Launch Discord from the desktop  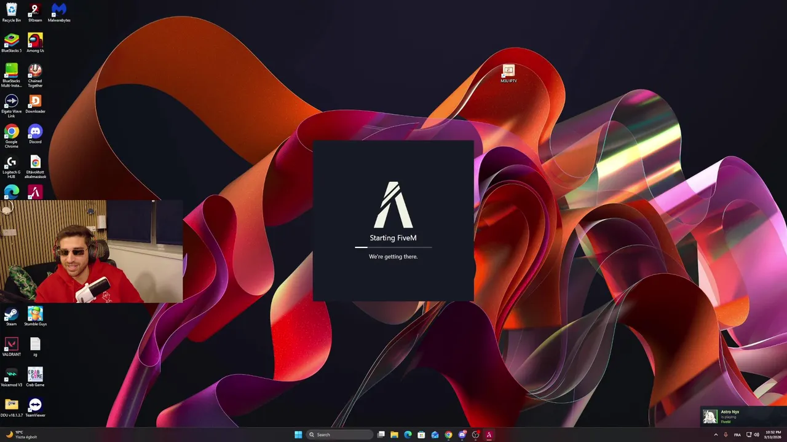tap(35, 134)
